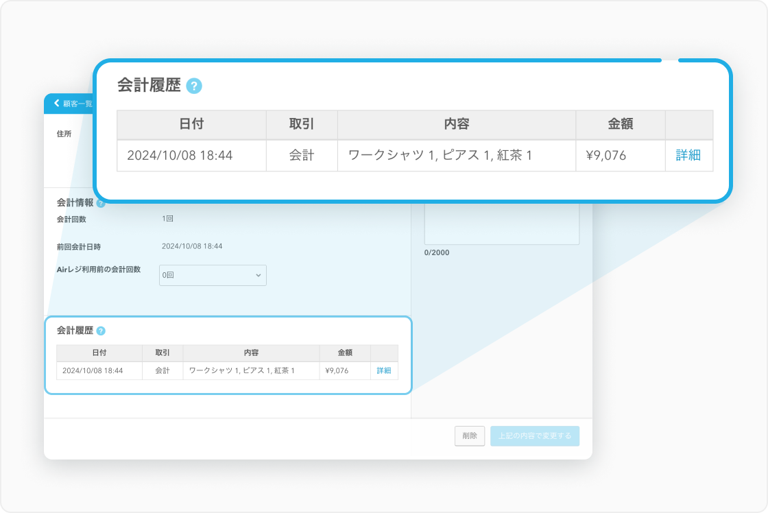Open 詳細 link in the small history table
This screenshot has width=768, height=513.
(383, 371)
